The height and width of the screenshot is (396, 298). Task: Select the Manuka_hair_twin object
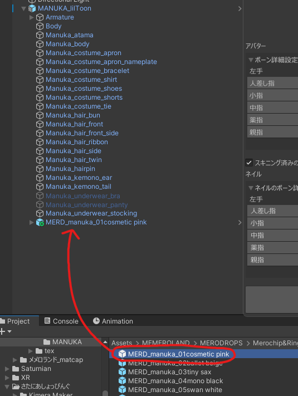(74, 160)
